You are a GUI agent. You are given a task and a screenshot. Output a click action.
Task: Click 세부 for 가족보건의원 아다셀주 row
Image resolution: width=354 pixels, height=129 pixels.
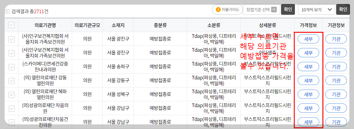click(x=308, y=53)
